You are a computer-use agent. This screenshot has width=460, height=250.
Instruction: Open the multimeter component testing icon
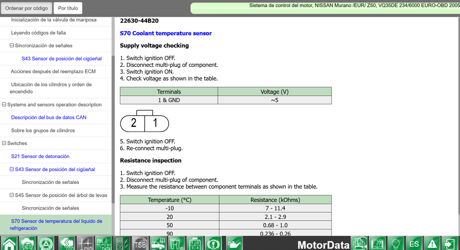(x=122, y=243)
